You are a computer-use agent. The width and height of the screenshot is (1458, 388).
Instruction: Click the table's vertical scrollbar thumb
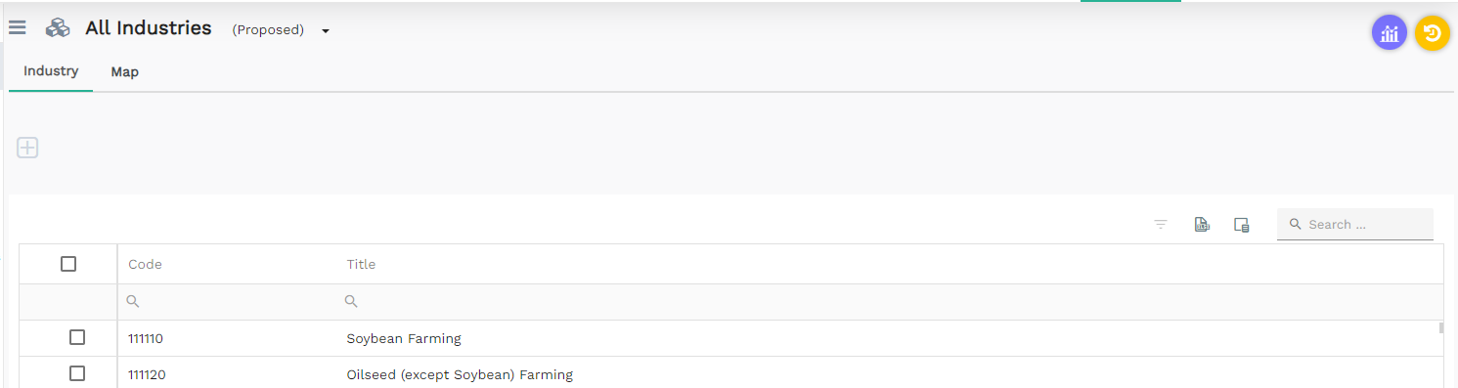tap(1441, 327)
